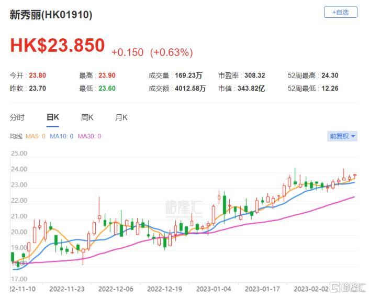369x296 pixels.
Task: Click the 22.00 price axis label
Action: point(19,201)
